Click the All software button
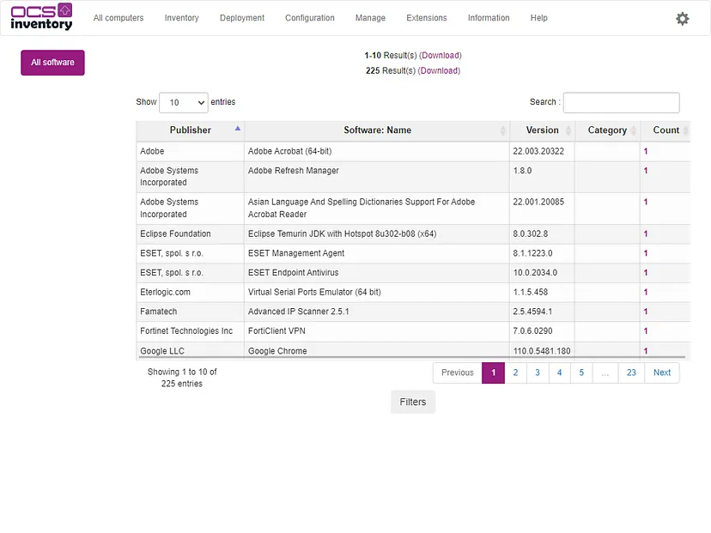 point(52,63)
